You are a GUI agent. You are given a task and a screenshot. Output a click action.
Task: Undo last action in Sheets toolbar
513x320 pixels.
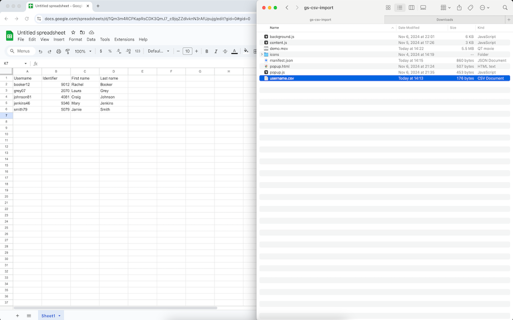tap(40, 51)
